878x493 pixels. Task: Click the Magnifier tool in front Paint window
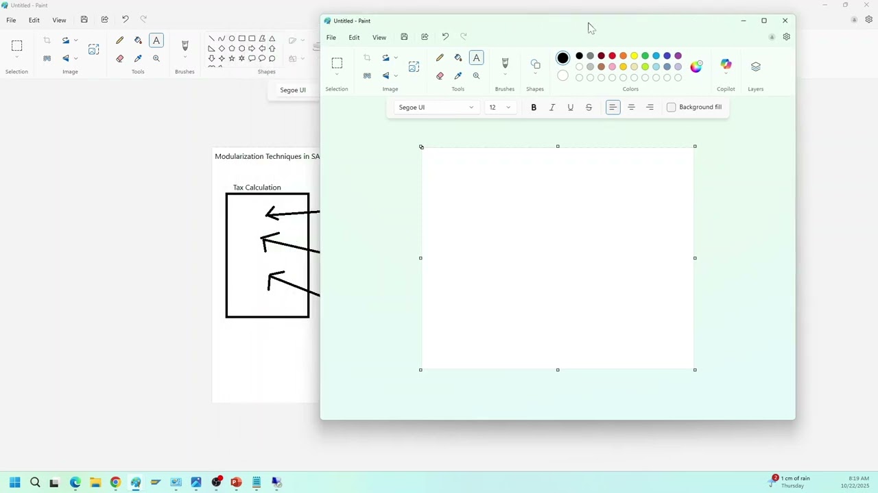coord(476,76)
